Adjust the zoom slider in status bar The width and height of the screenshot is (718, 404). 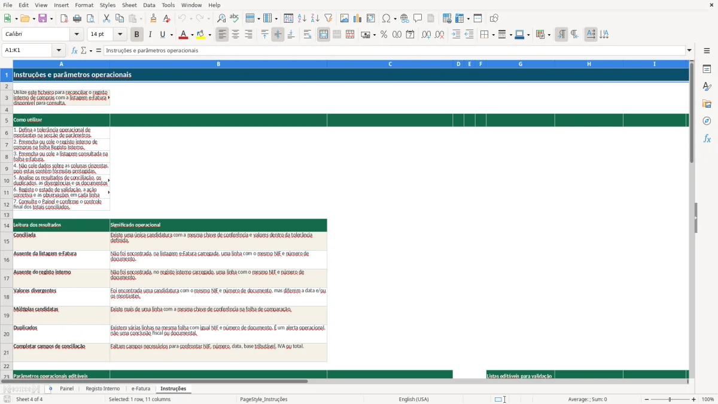coord(670,399)
